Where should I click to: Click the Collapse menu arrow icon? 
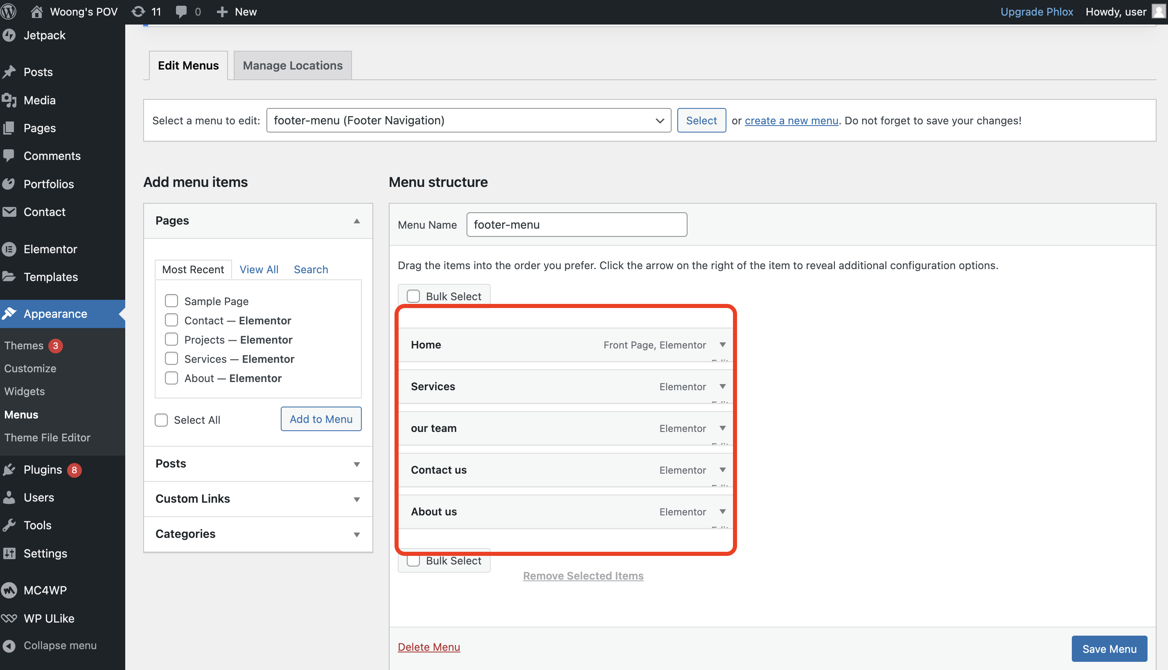click(x=9, y=645)
